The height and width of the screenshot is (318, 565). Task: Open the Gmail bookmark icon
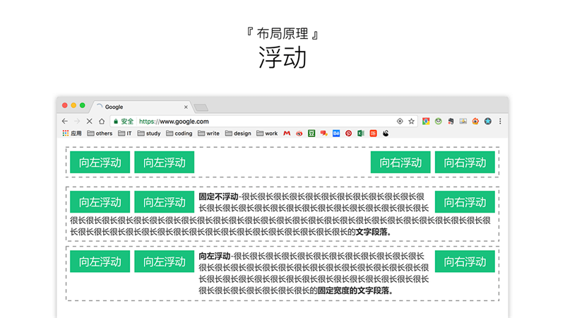click(x=287, y=134)
